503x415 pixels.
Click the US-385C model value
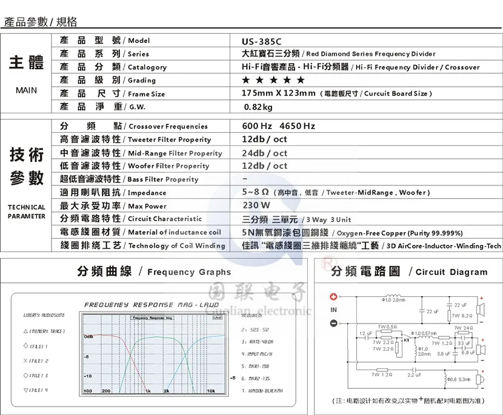(x=261, y=41)
